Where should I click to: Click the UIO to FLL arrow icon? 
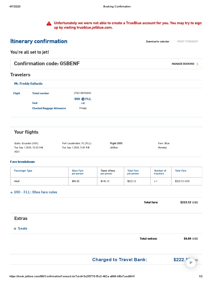tap(83, 99)
